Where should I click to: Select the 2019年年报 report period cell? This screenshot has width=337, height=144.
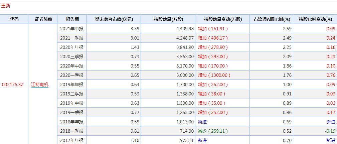click(x=72, y=84)
